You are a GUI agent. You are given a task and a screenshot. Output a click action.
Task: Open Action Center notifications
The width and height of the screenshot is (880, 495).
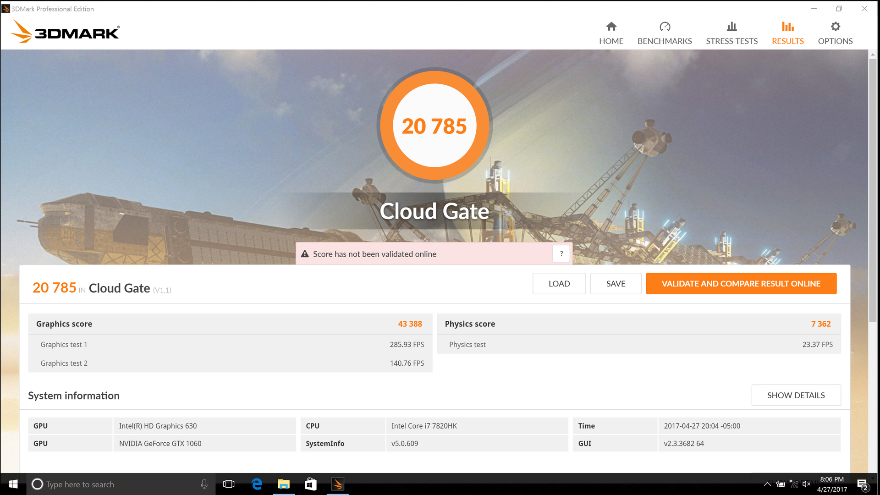(863, 484)
